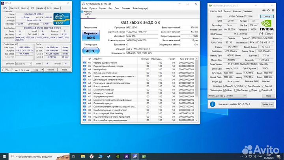Screen dimensions: 284x160
Task: Toggle the OpenCL checkbox
Action: [224, 86]
